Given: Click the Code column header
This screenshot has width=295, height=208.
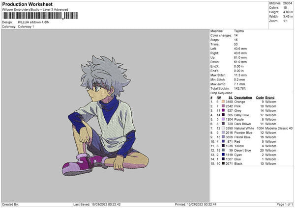Looking at the screenshot, I should [260, 98].
